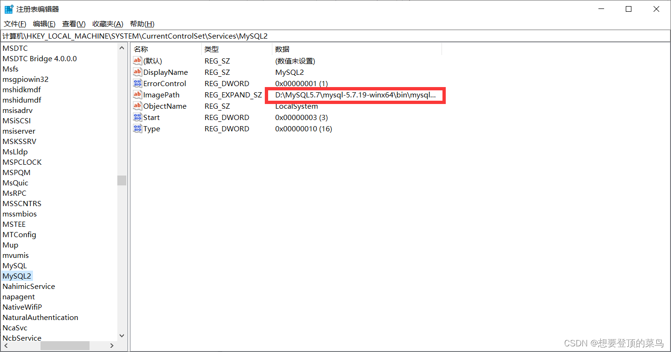Image resolution: width=671 pixels, height=352 pixels.
Task: Click the tree pane vertical scrollbar thumb
Action: pyautogui.click(x=122, y=180)
